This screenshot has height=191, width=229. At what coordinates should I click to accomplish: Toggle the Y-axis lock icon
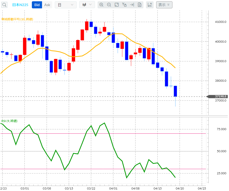[124, 5]
